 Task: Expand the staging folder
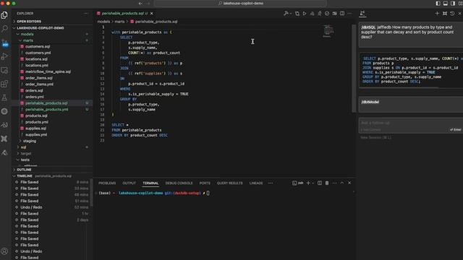[x=30, y=141]
